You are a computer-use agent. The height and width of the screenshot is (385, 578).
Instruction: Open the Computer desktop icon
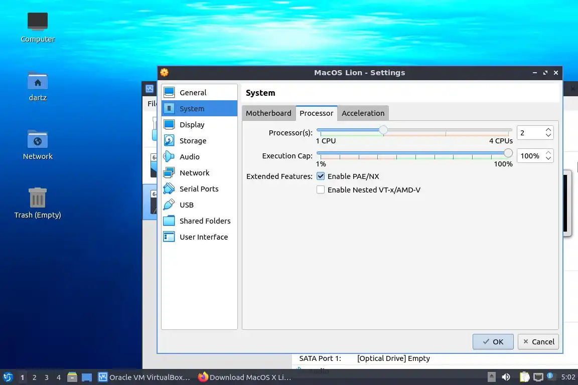38,22
